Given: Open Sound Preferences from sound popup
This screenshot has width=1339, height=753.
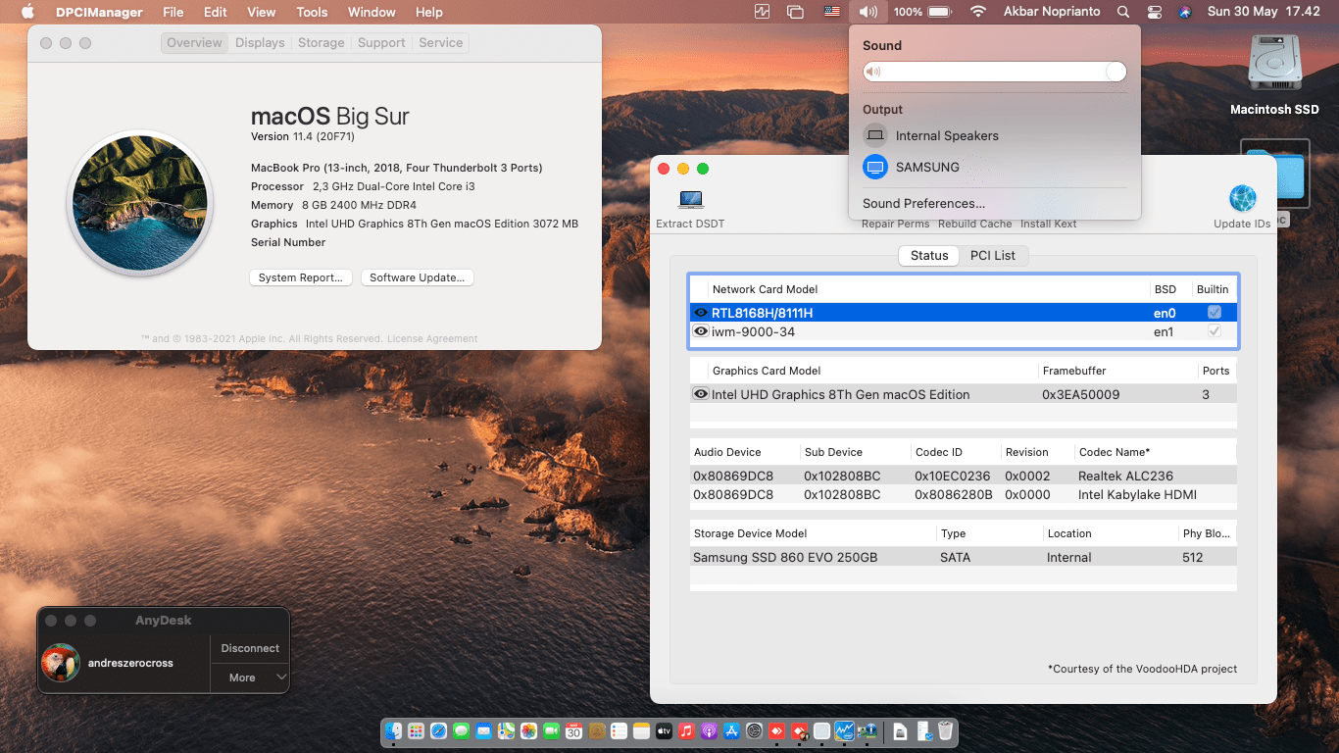Looking at the screenshot, I should click(923, 203).
